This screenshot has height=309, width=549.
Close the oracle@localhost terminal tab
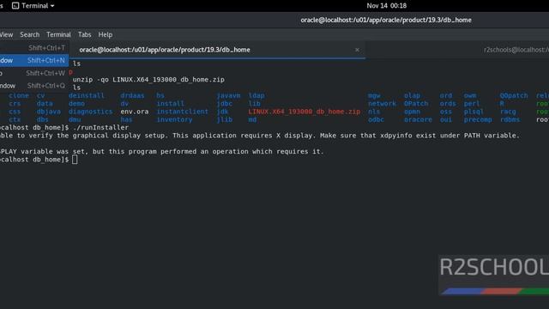pyautogui.click(x=357, y=50)
